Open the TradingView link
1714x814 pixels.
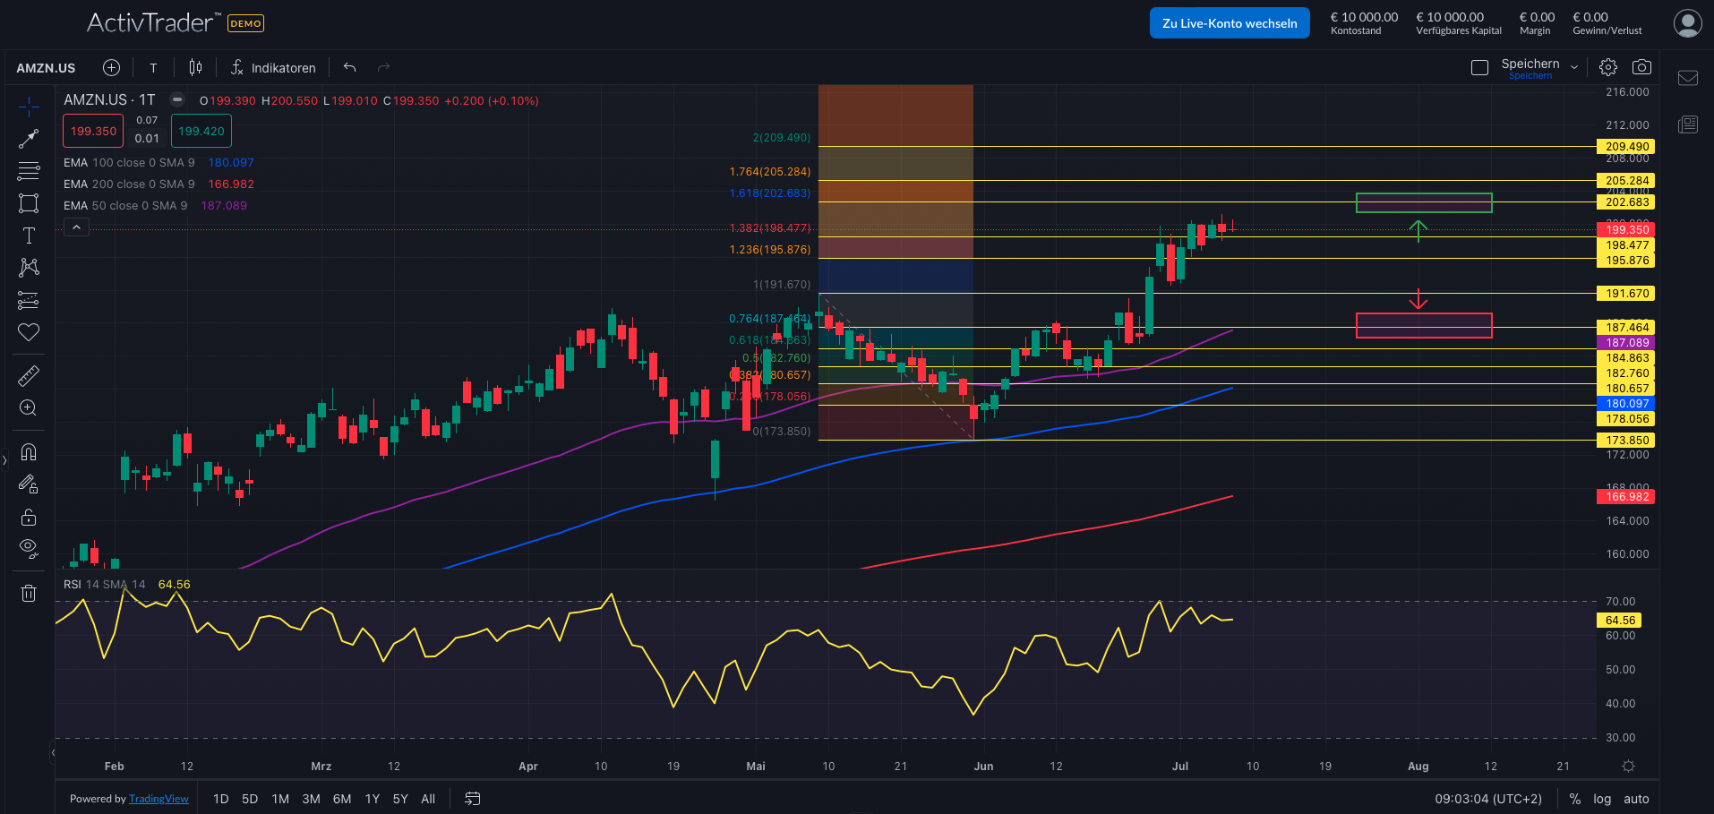[x=159, y=799]
